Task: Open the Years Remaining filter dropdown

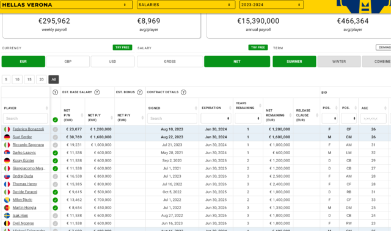Action: coord(248,118)
